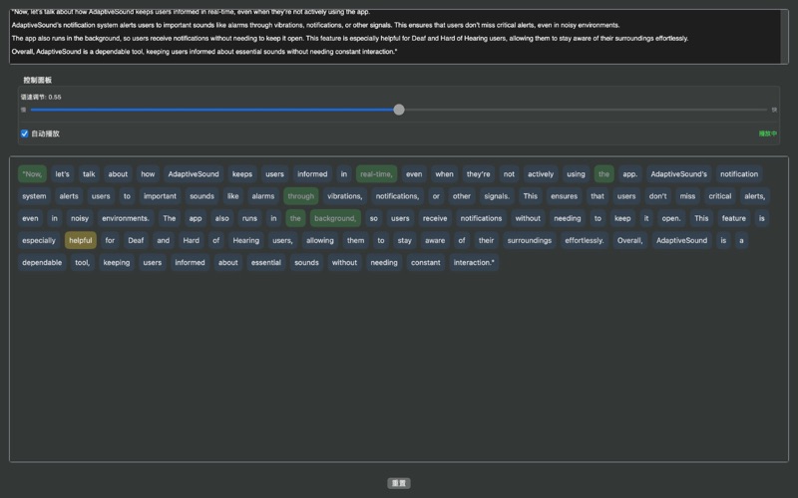798x498 pixels.
Task: Click the word "allowing"
Action: click(320, 240)
